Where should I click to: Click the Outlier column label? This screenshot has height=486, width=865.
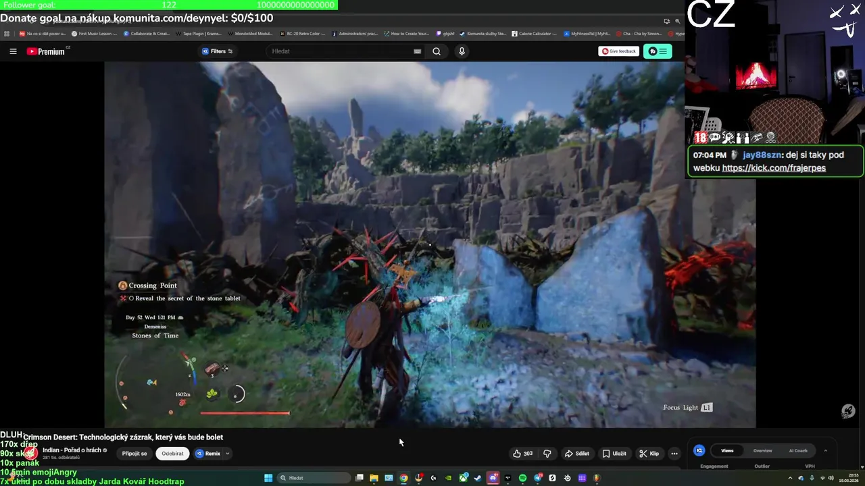762,466
